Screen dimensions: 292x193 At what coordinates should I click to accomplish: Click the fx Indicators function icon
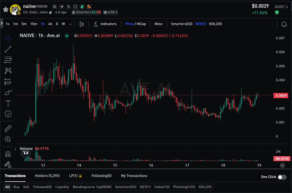[x=95, y=24]
